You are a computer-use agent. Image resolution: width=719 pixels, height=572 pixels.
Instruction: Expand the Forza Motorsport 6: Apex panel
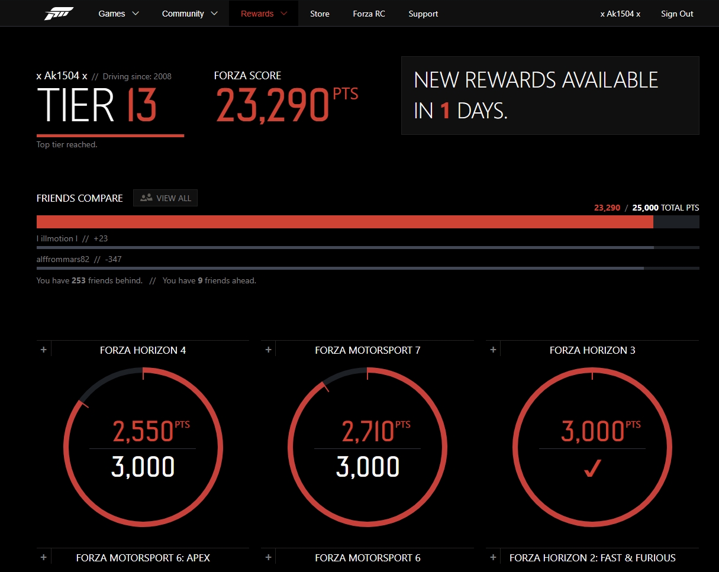click(43, 557)
